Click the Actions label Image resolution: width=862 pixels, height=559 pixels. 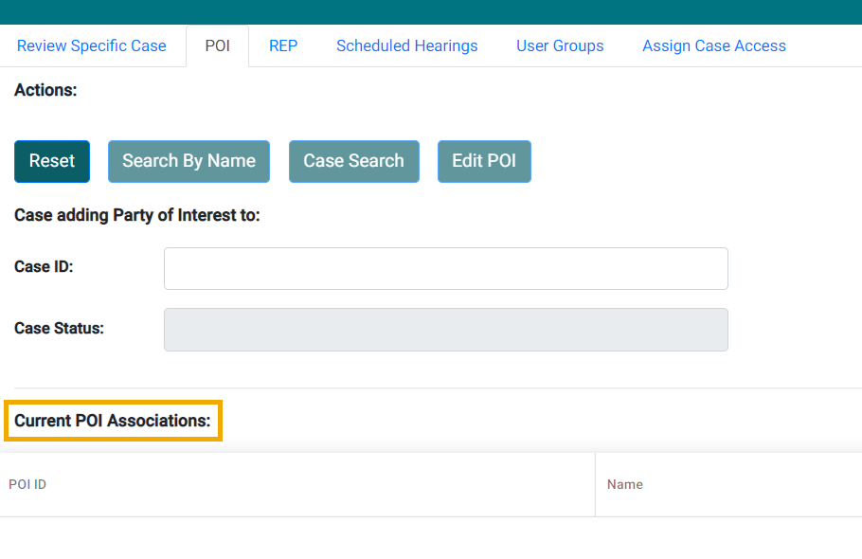(45, 91)
